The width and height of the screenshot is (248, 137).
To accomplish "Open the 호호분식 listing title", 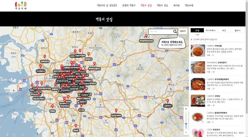I will (x=216, y=130).
